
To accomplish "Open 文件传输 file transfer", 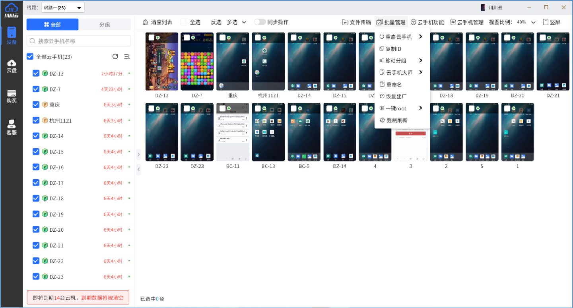I will pos(356,22).
